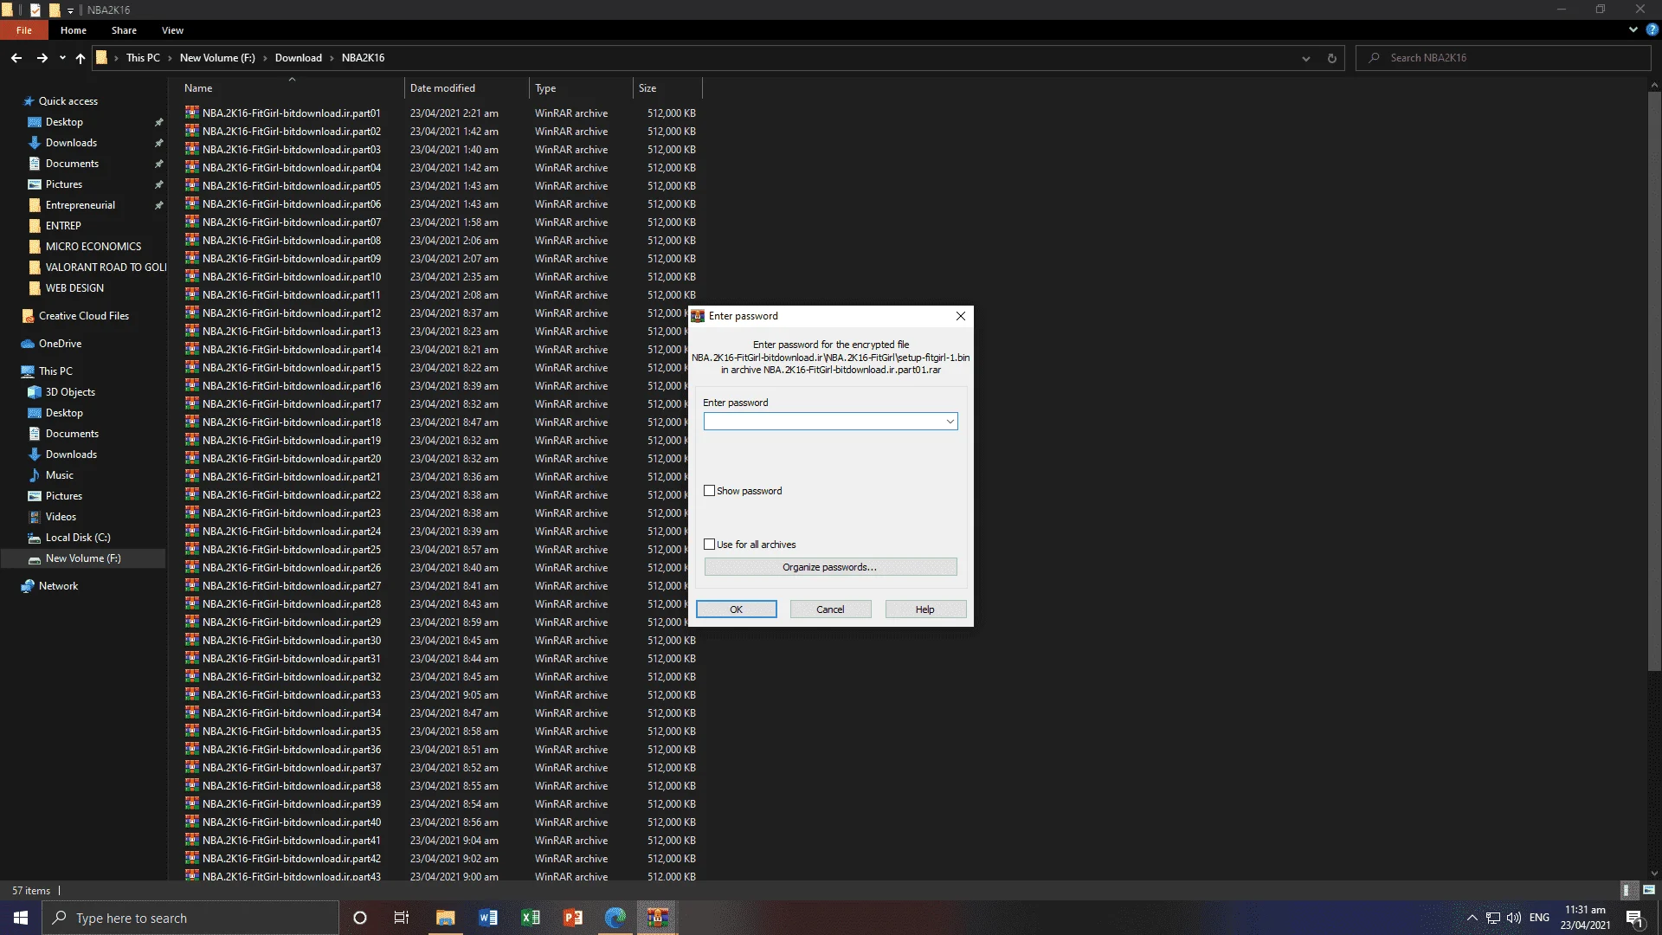This screenshot has width=1662, height=935.
Task: Click the Forward navigation arrow
Action: tap(42, 58)
